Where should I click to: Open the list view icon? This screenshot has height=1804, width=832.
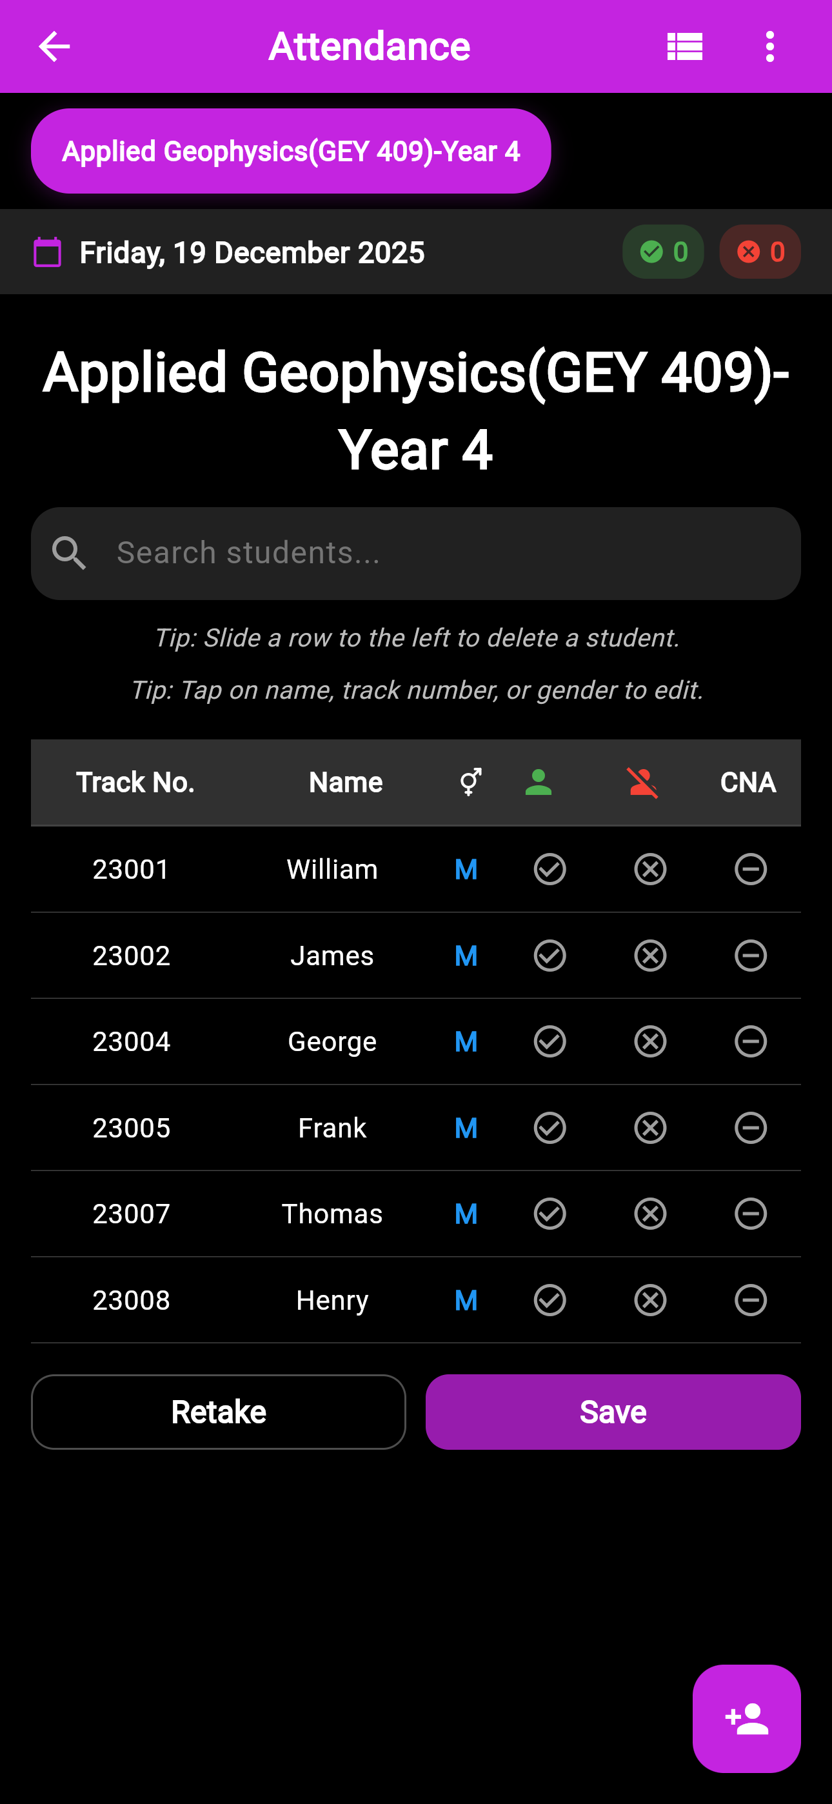(x=684, y=47)
